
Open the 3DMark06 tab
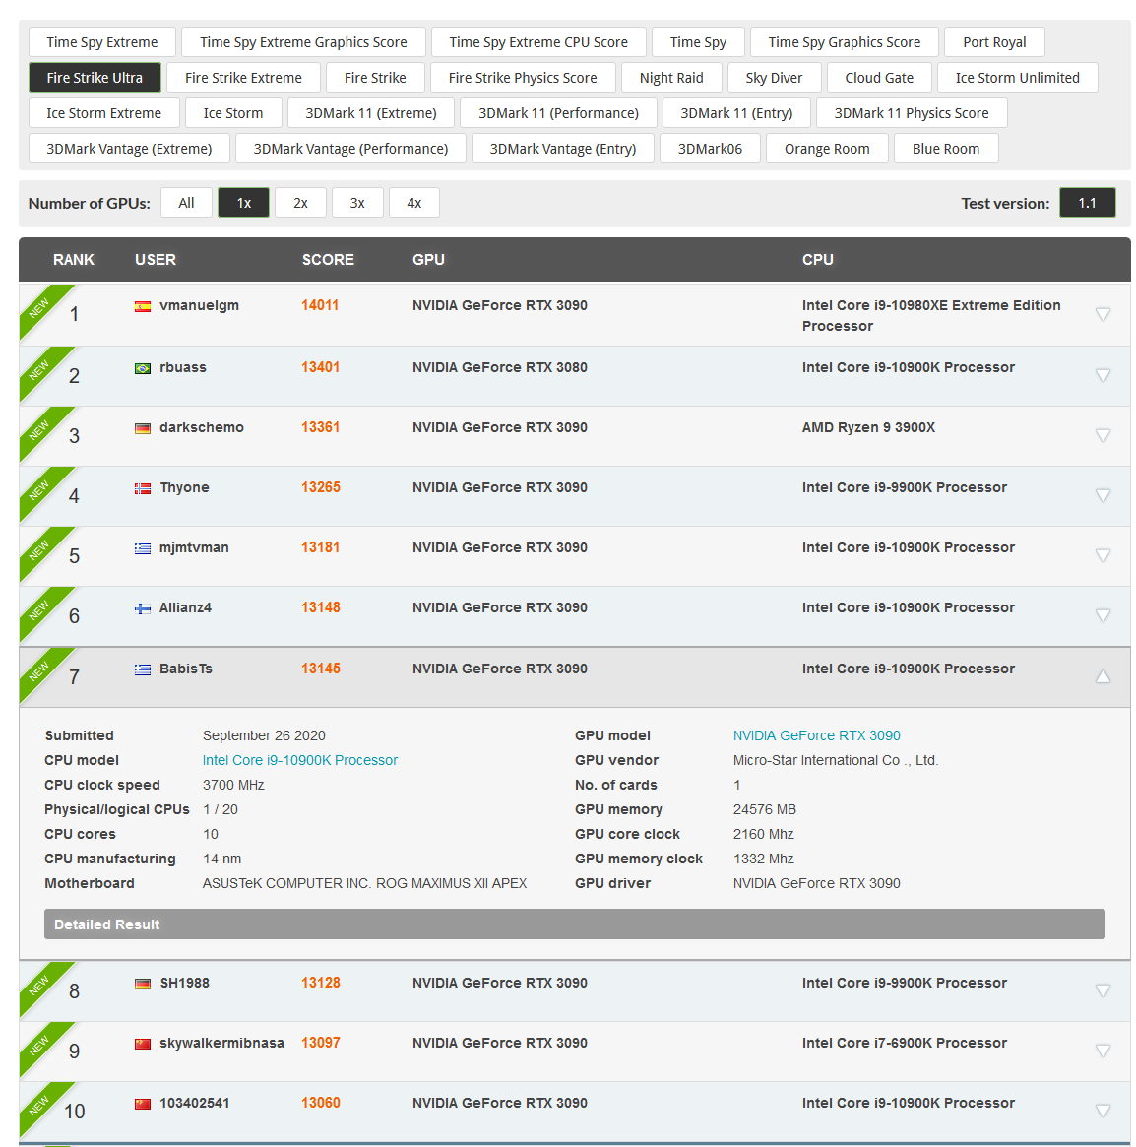(711, 149)
